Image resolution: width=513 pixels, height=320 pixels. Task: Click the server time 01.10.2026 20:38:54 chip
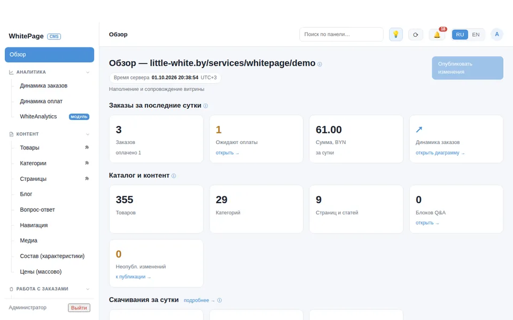(x=165, y=78)
